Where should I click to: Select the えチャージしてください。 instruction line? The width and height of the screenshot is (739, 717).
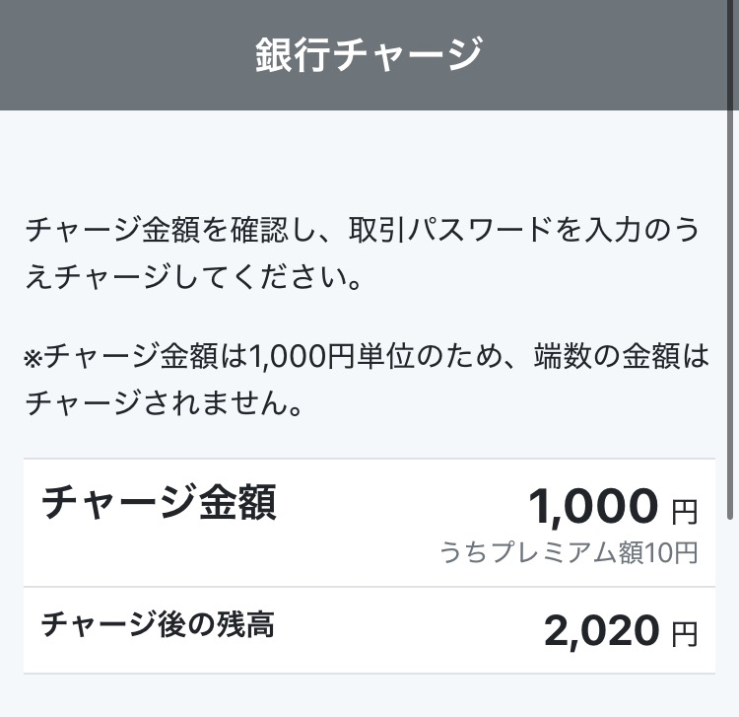pos(194,276)
